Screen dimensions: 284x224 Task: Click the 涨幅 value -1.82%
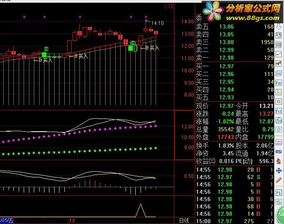click(x=225, y=121)
